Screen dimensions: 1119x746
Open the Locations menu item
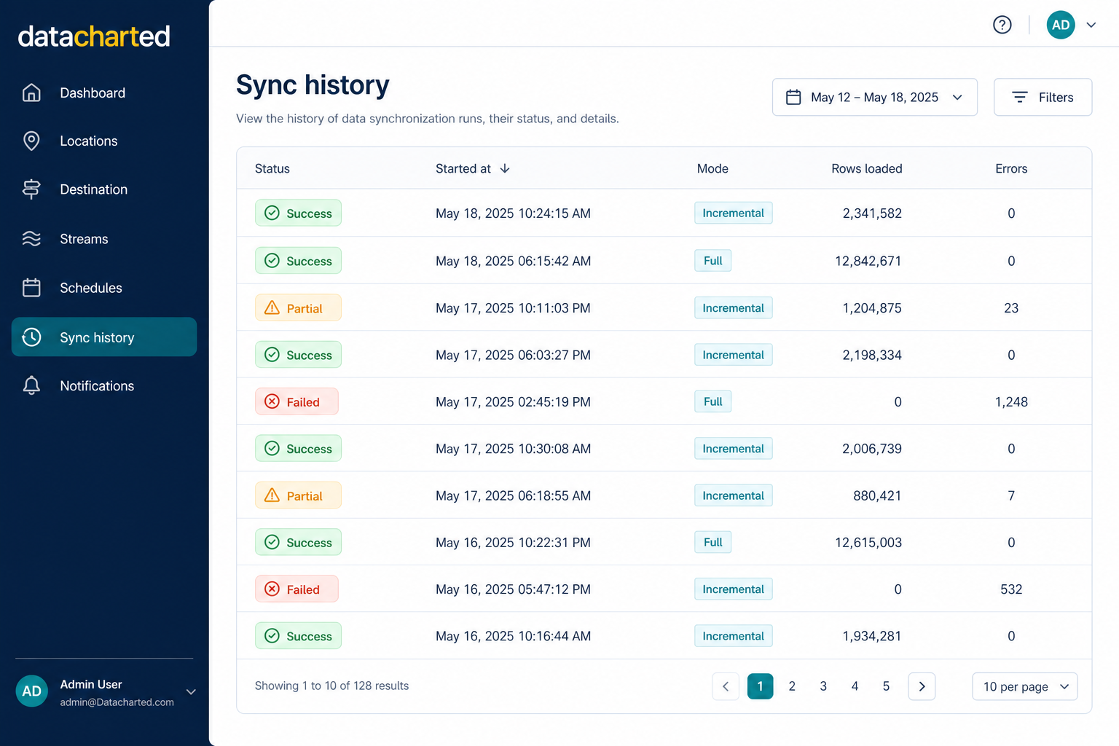[104, 141]
